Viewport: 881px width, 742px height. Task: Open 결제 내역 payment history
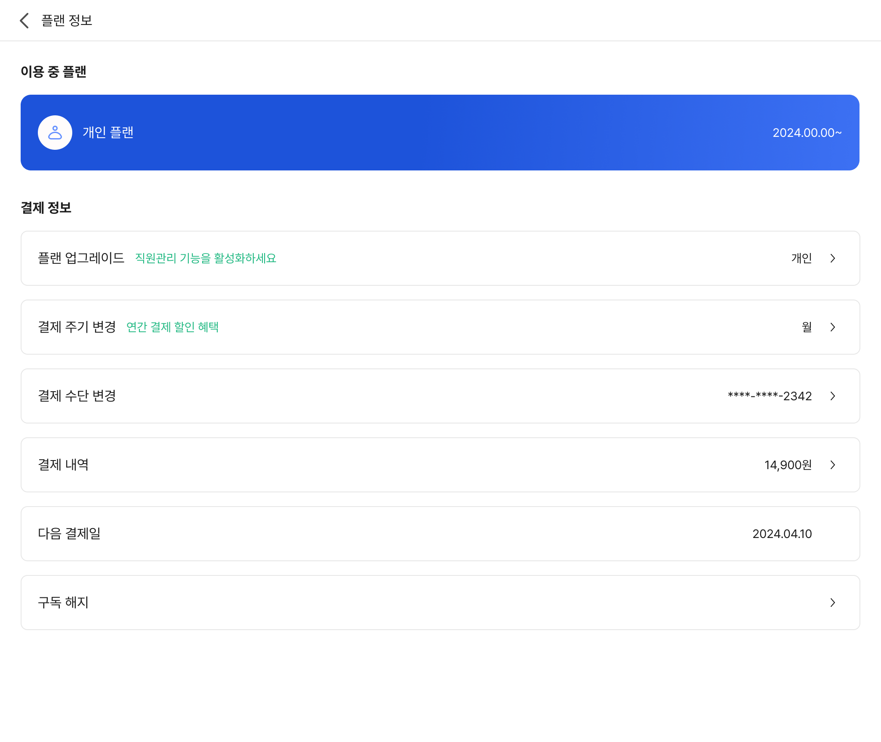pyautogui.click(x=440, y=465)
